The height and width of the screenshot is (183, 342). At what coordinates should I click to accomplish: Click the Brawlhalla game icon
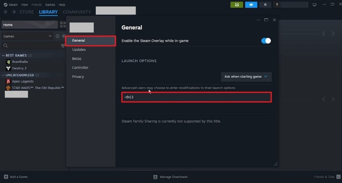pyautogui.click(x=8, y=62)
